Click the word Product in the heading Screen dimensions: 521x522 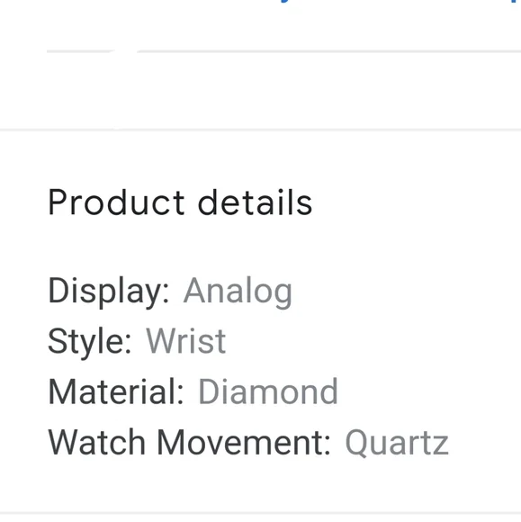point(116,202)
